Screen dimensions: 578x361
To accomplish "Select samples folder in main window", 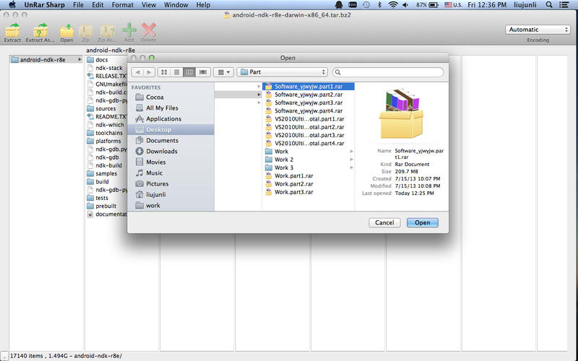I will coord(102,173).
